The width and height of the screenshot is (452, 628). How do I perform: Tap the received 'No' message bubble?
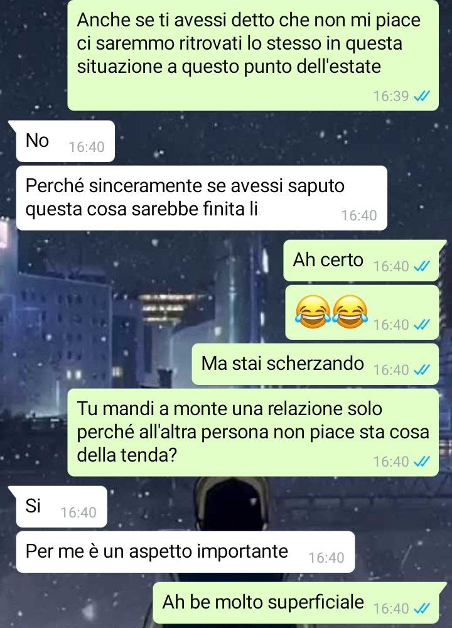pyautogui.click(x=65, y=141)
